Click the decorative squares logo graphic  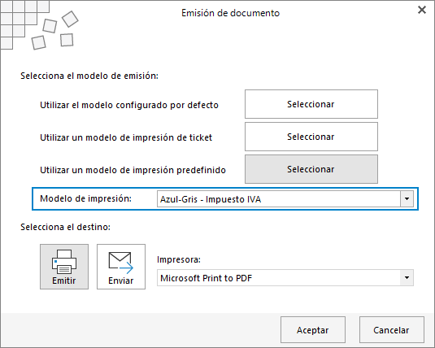(39, 25)
